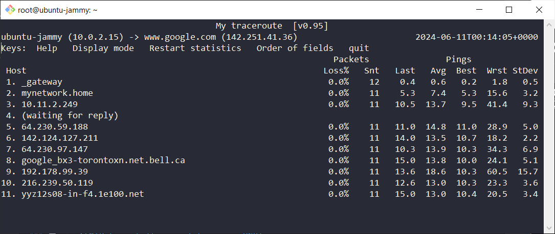Open the Order of fields option
Image resolution: width=555 pixels, height=234 pixels.
pos(295,48)
